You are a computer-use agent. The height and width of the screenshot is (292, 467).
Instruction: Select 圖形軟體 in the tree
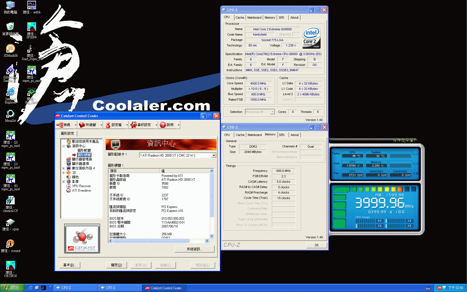[84, 150]
